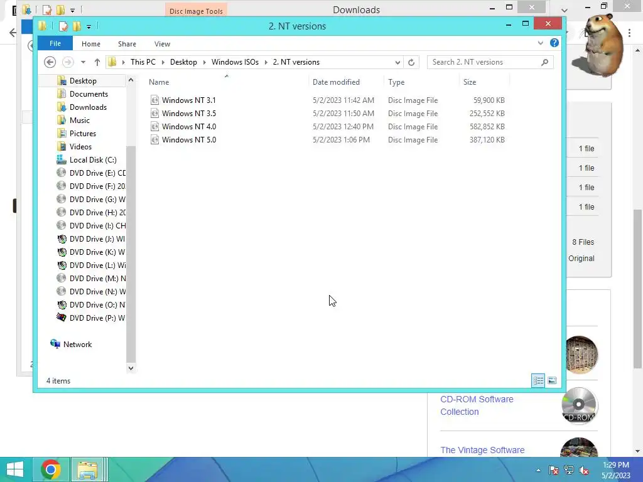This screenshot has width=643, height=482.
Task: Expand chevron after This PC breadcrumb
Action: (163, 62)
